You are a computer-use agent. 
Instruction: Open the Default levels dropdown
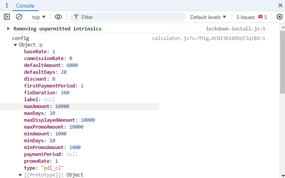point(208,17)
